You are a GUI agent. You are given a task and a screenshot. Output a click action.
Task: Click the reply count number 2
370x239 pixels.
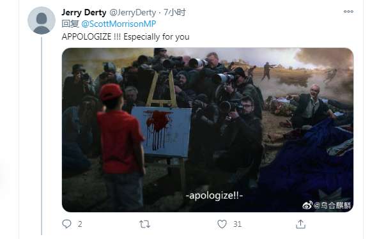[80, 224]
